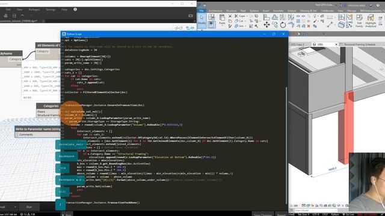Click the Highlight Analytical icon
Viewport: 385px width, 216px height.
pyautogui.click(x=371, y=20)
